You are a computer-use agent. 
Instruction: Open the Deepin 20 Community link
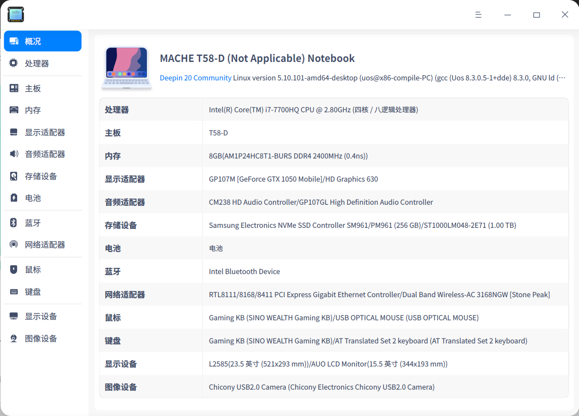pyautogui.click(x=195, y=78)
